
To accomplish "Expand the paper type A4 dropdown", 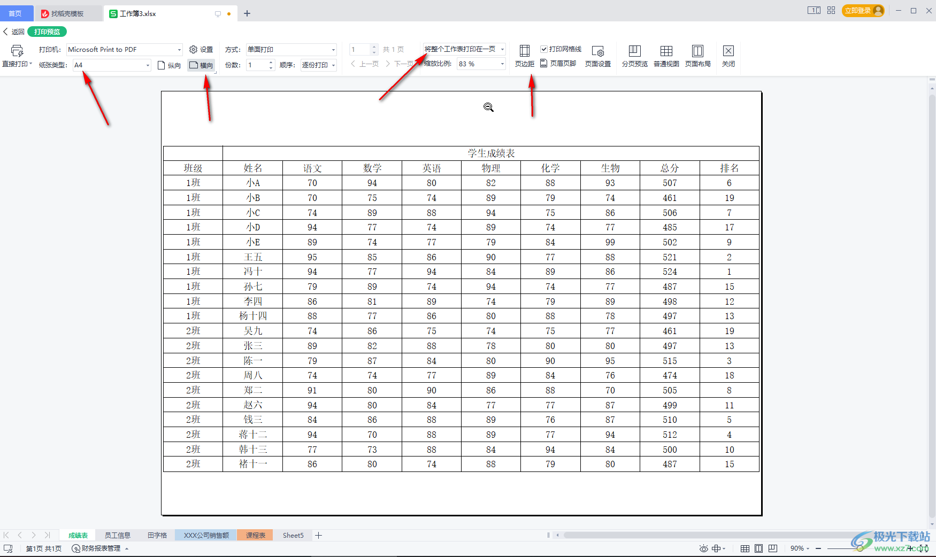I will (x=148, y=65).
